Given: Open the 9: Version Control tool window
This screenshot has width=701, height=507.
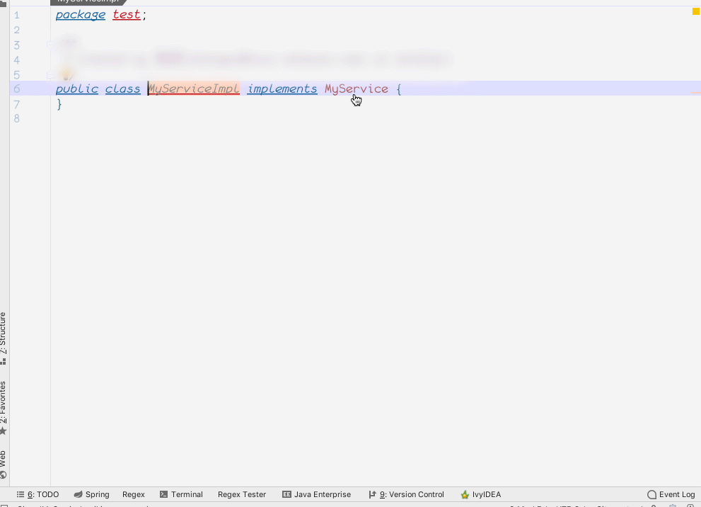Looking at the screenshot, I should point(407,494).
